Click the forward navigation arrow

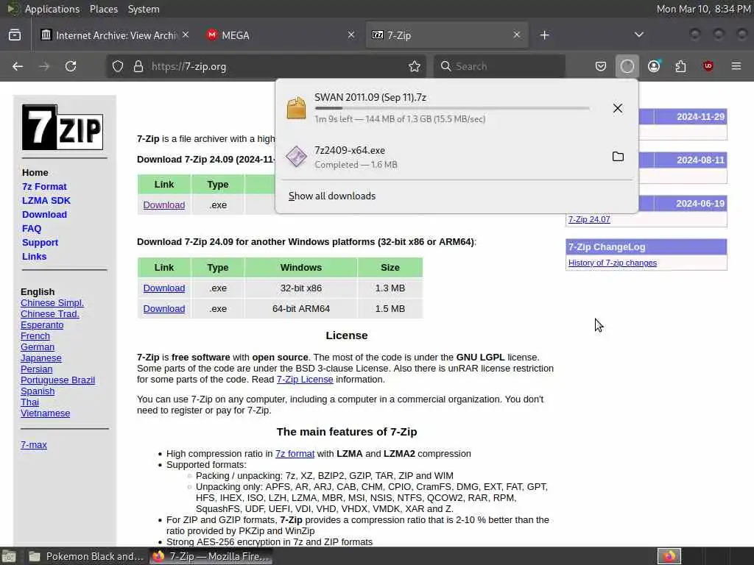pyautogui.click(x=44, y=66)
